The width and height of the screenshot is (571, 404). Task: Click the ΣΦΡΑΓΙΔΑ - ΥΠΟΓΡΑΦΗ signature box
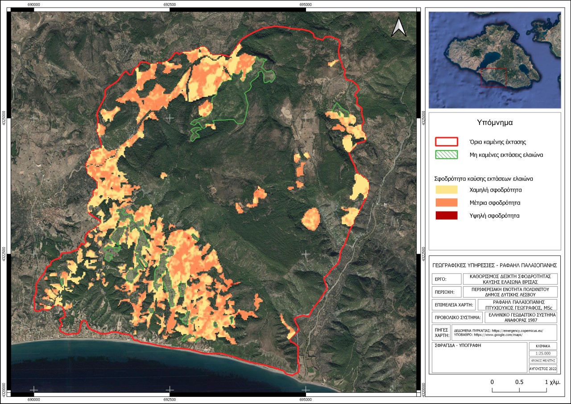479,358
